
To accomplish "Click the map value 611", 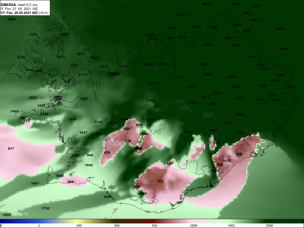I will pos(161,181).
